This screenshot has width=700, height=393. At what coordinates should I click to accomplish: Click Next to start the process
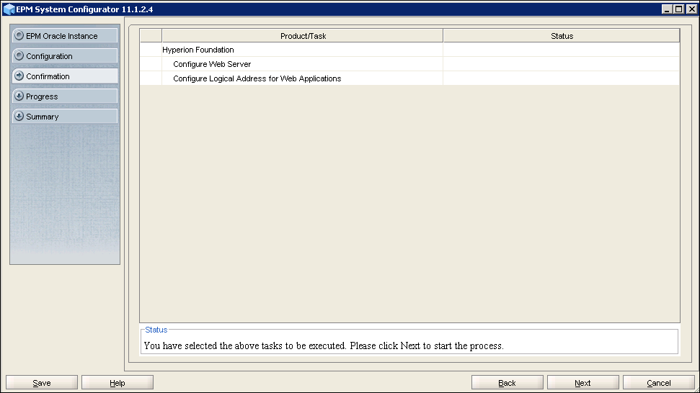click(583, 383)
